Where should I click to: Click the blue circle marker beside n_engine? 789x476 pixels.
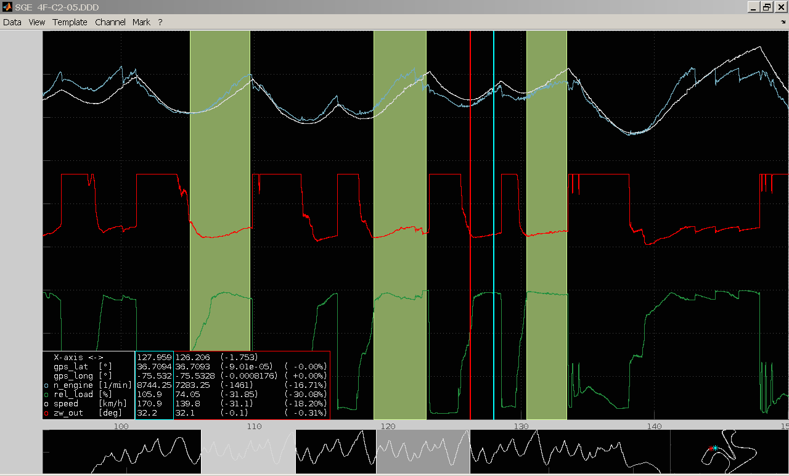click(x=46, y=385)
